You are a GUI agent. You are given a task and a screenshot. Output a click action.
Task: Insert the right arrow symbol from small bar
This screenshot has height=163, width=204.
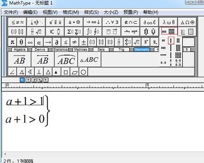coord(48,42)
